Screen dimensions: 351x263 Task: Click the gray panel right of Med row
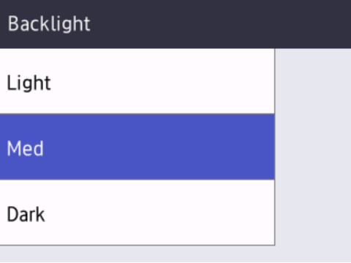click(x=313, y=147)
